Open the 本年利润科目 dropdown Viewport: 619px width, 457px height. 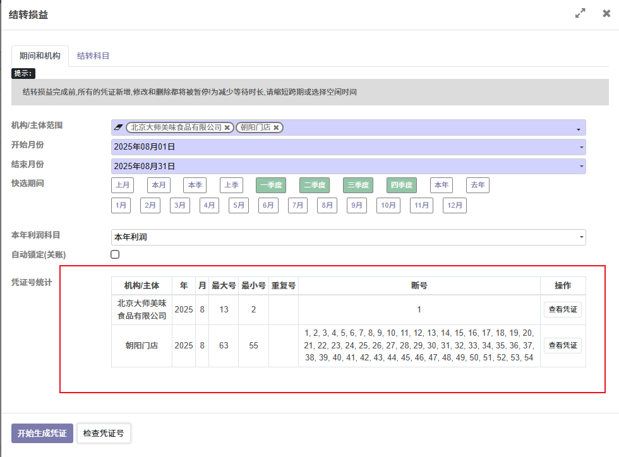581,237
